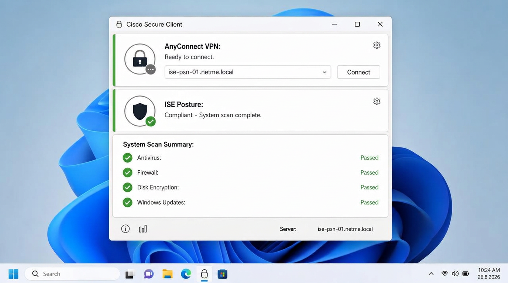Screen dimensions: 508x283
Task: Click the Disk Encryption green checkmark icon
Action: pyautogui.click(x=127, y=187)
